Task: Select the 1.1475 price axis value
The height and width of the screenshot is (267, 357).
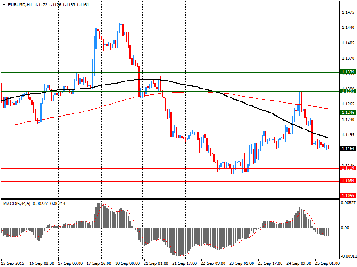Action: coord(349,12)
